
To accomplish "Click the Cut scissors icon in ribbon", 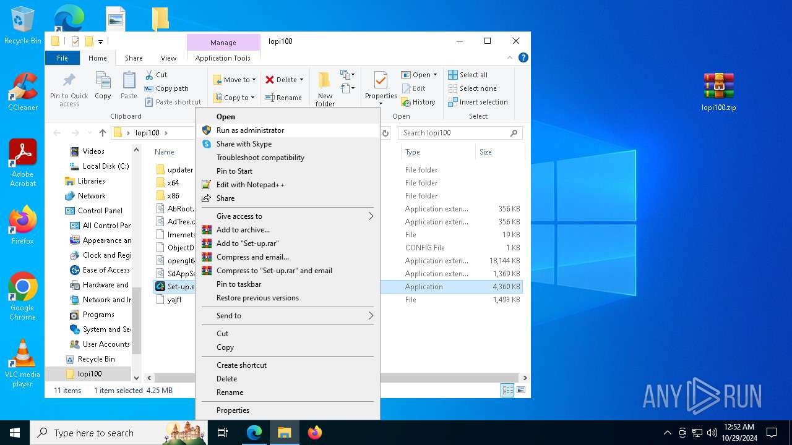I will click(x=149, y=75).
